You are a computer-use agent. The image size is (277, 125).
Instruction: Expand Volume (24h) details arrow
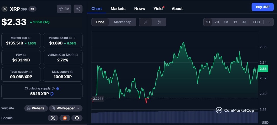click(75, 38)
